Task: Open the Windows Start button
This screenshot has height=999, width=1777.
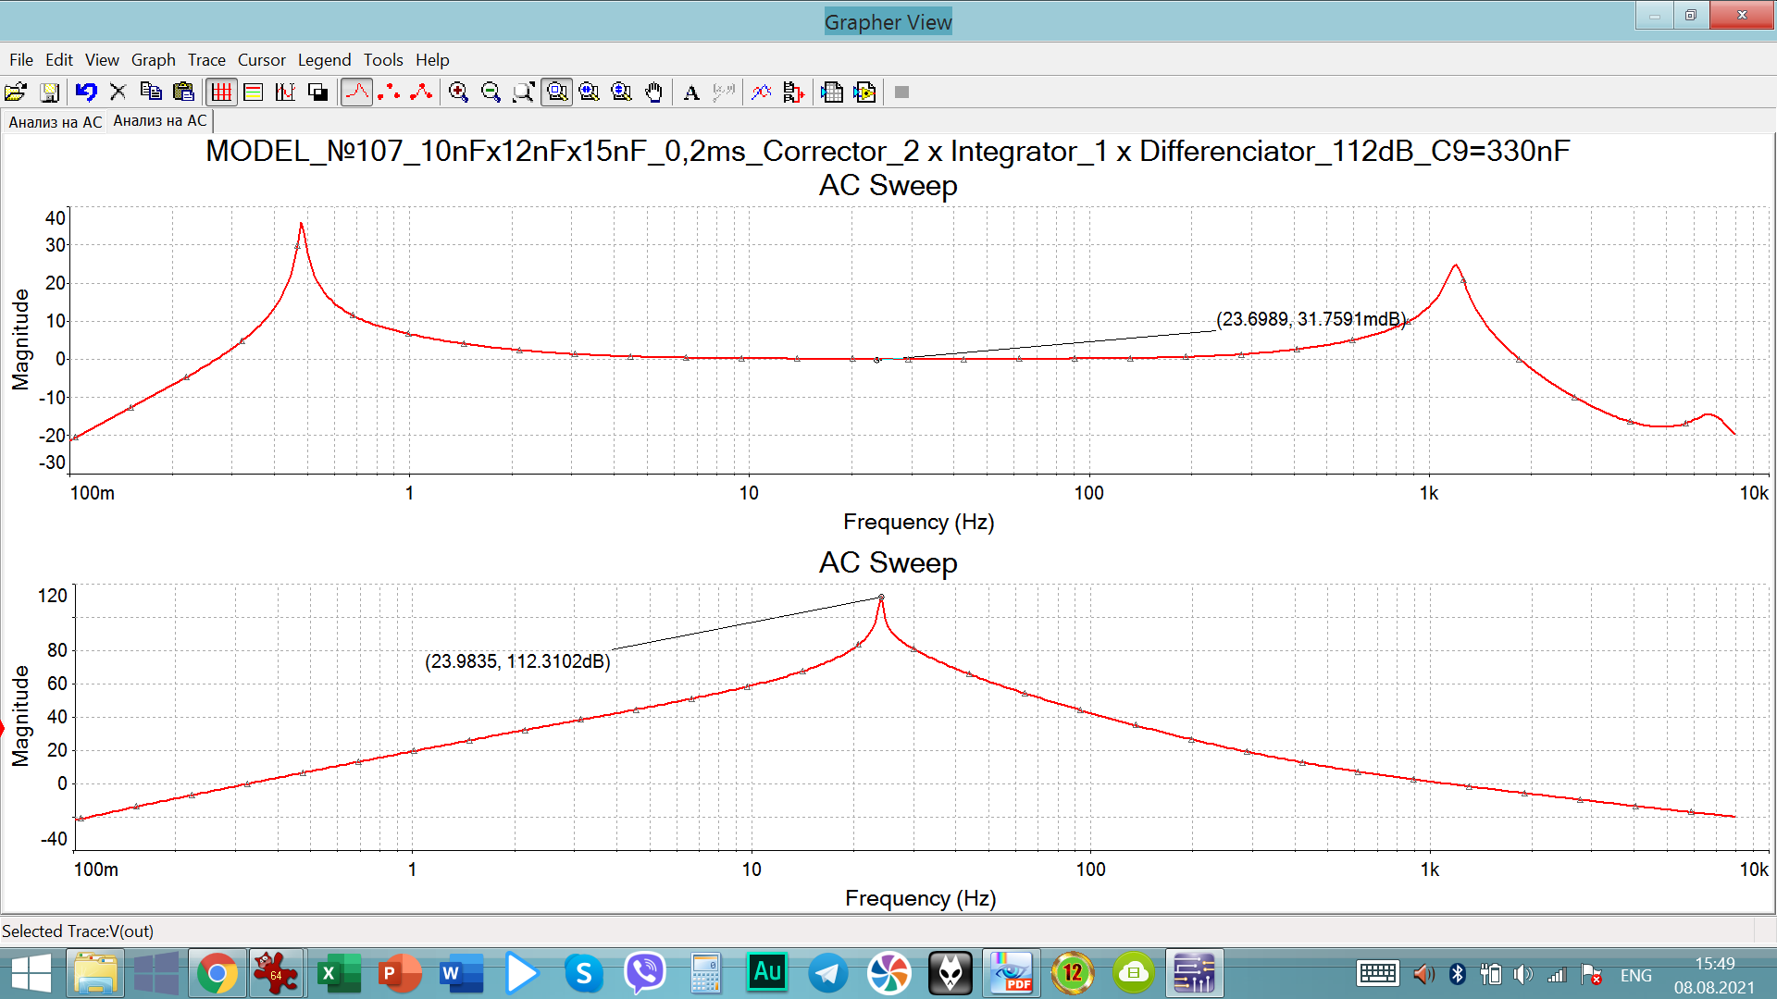Action: tap(31, 973)
